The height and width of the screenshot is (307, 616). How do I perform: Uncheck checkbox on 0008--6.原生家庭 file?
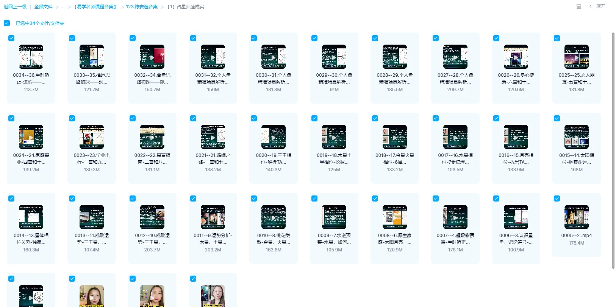pos(375,198)
